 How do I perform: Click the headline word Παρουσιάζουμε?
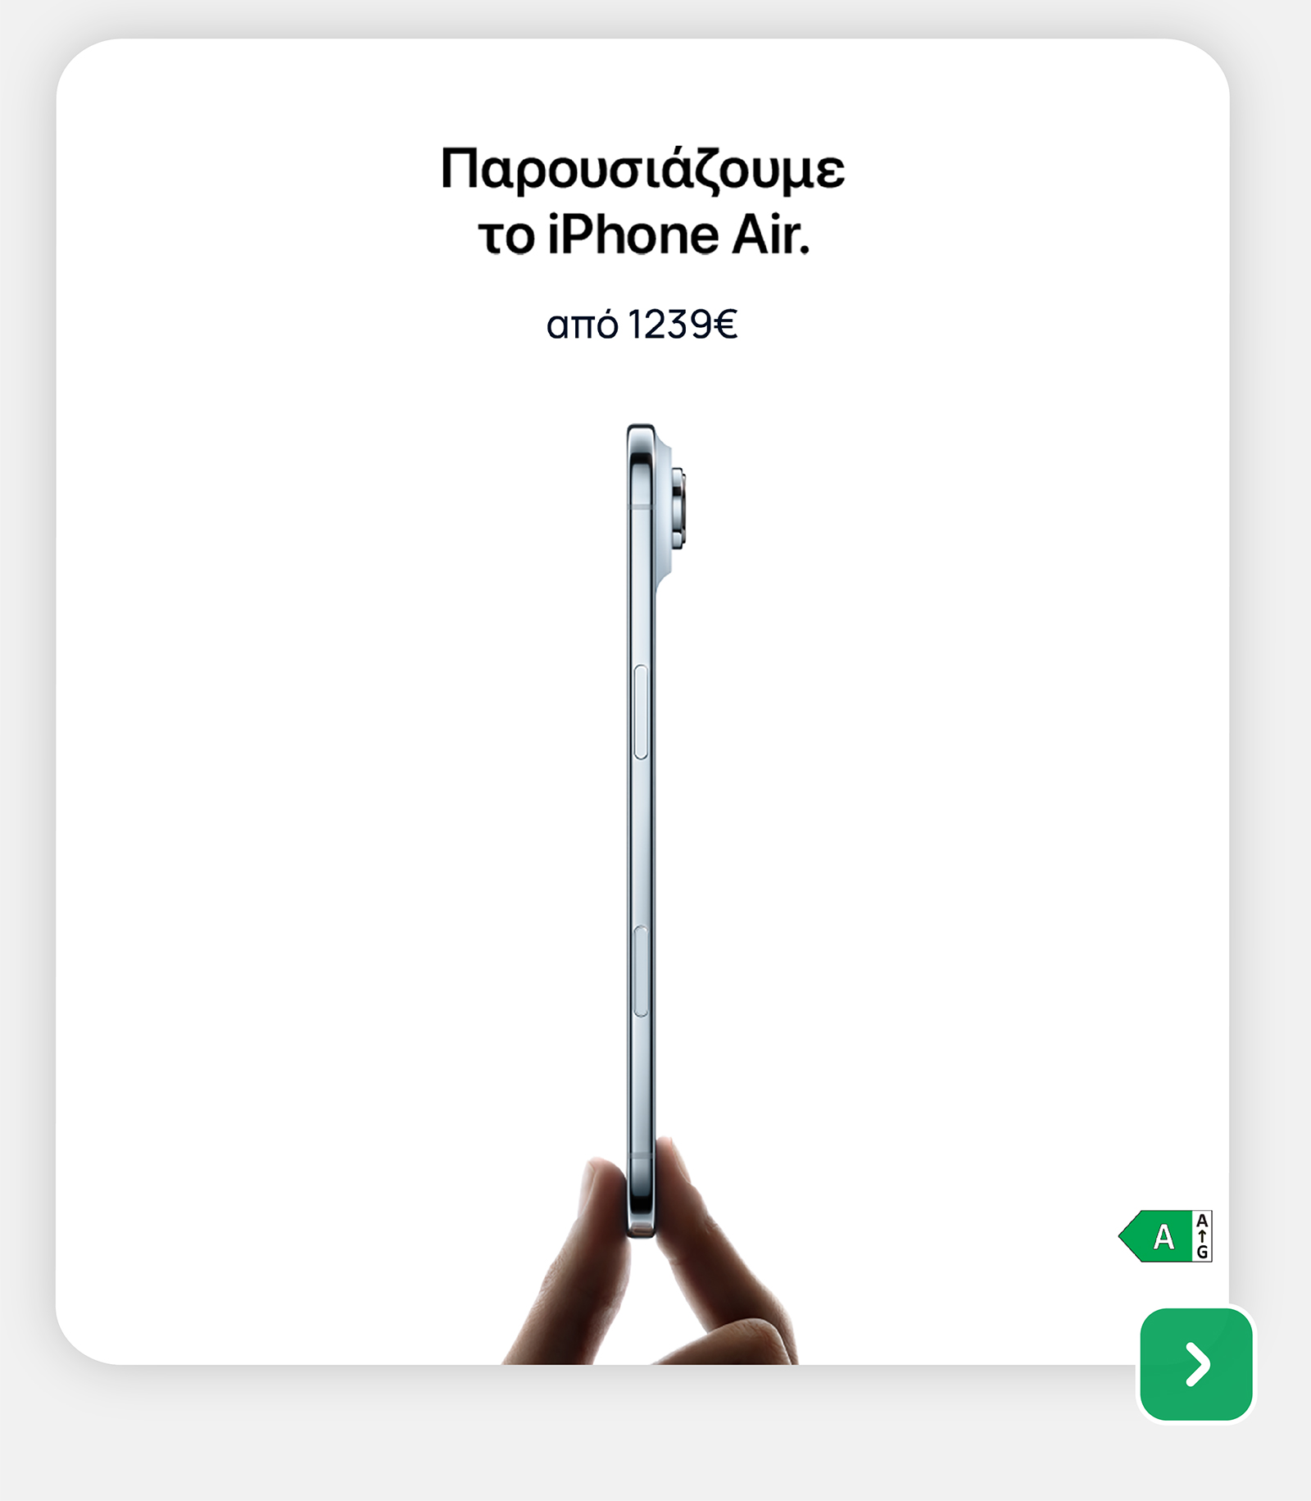tap(642, 170)
